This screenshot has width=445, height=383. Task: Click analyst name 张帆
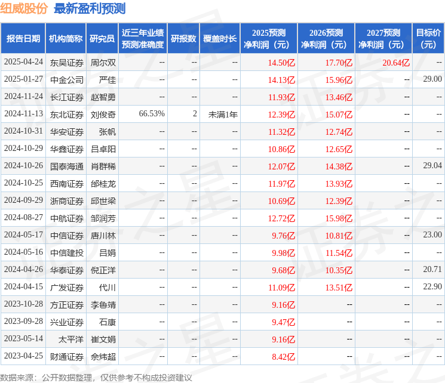pyautogui.click(x=108, y=132)
